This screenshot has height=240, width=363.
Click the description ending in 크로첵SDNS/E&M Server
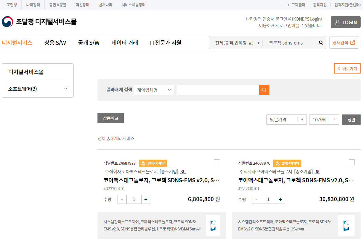point(152,225)
